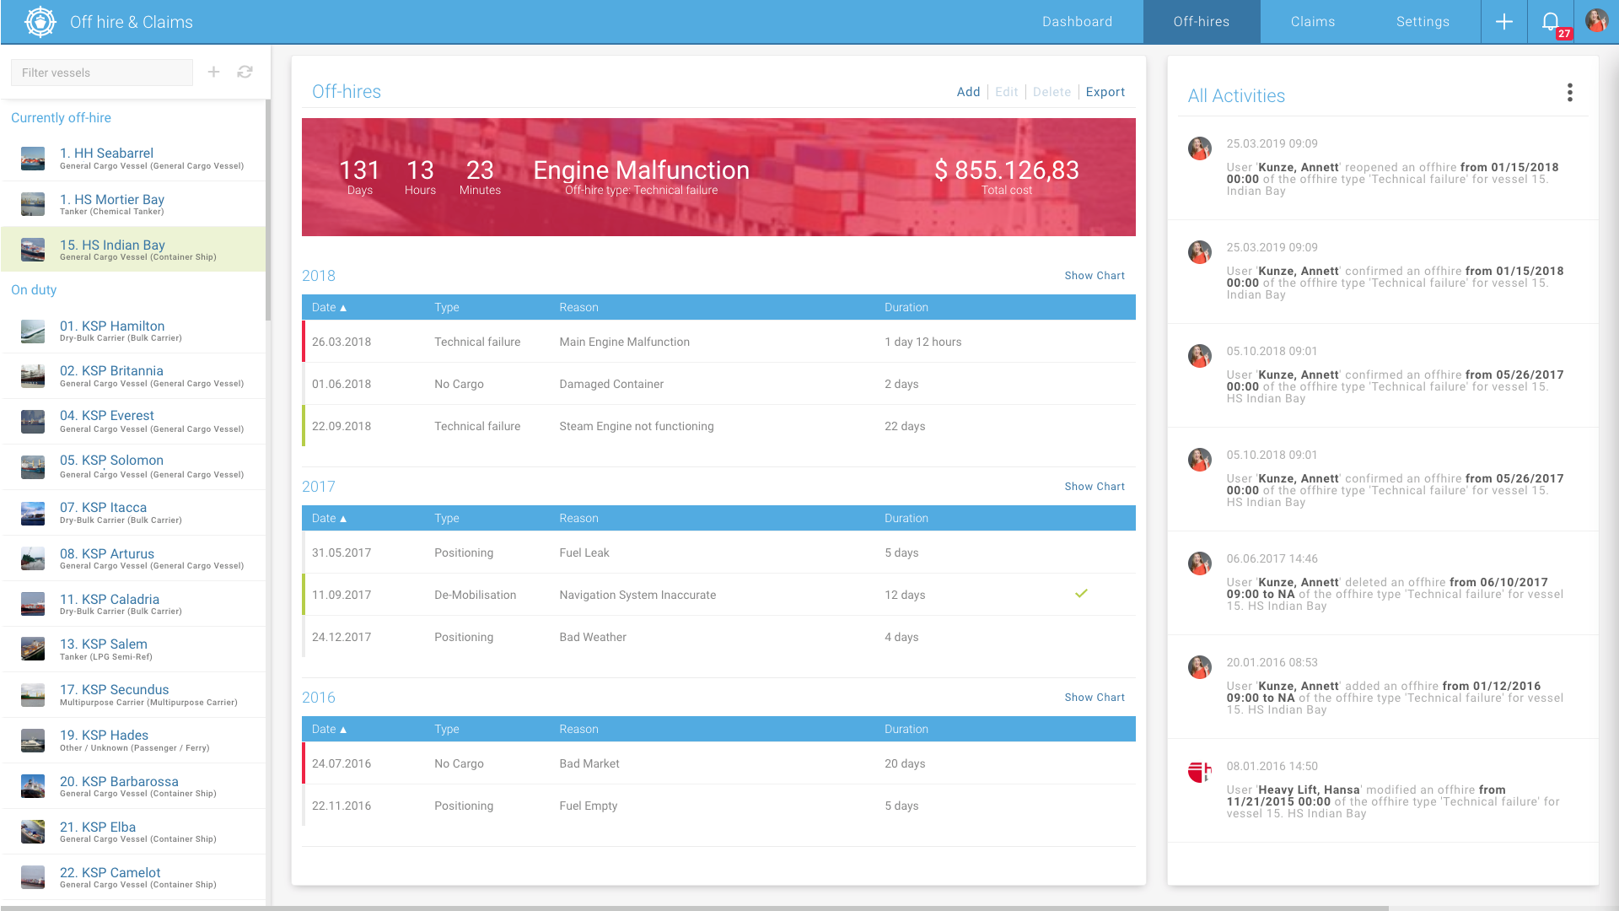Show Chart for 2017 off-hires
This screenshot has width=1619, height=911.
click(1094, 487)
